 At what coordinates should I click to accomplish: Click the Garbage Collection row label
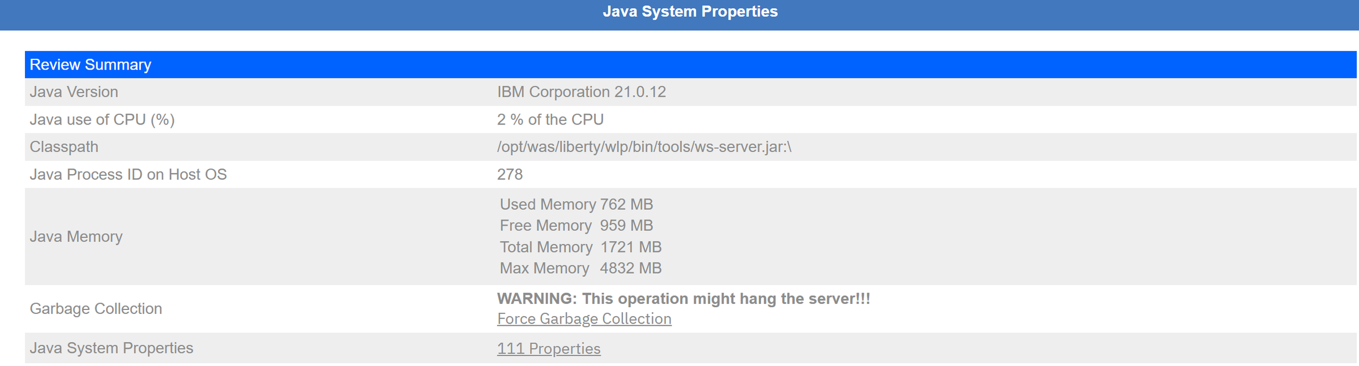click(96, 309)
